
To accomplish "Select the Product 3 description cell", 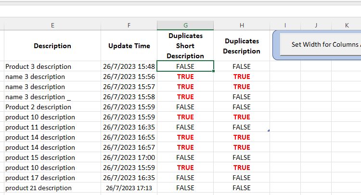I will click(x=52, y=66).
